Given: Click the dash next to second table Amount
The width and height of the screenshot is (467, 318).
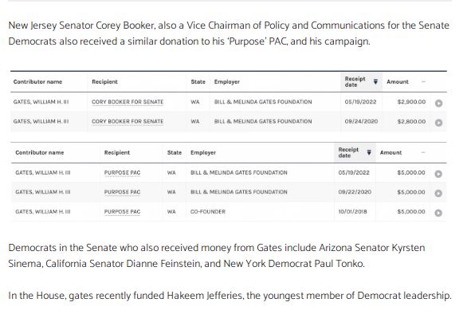Looking at the screenshot, I should pyautogui.click(x=423, y=152).
